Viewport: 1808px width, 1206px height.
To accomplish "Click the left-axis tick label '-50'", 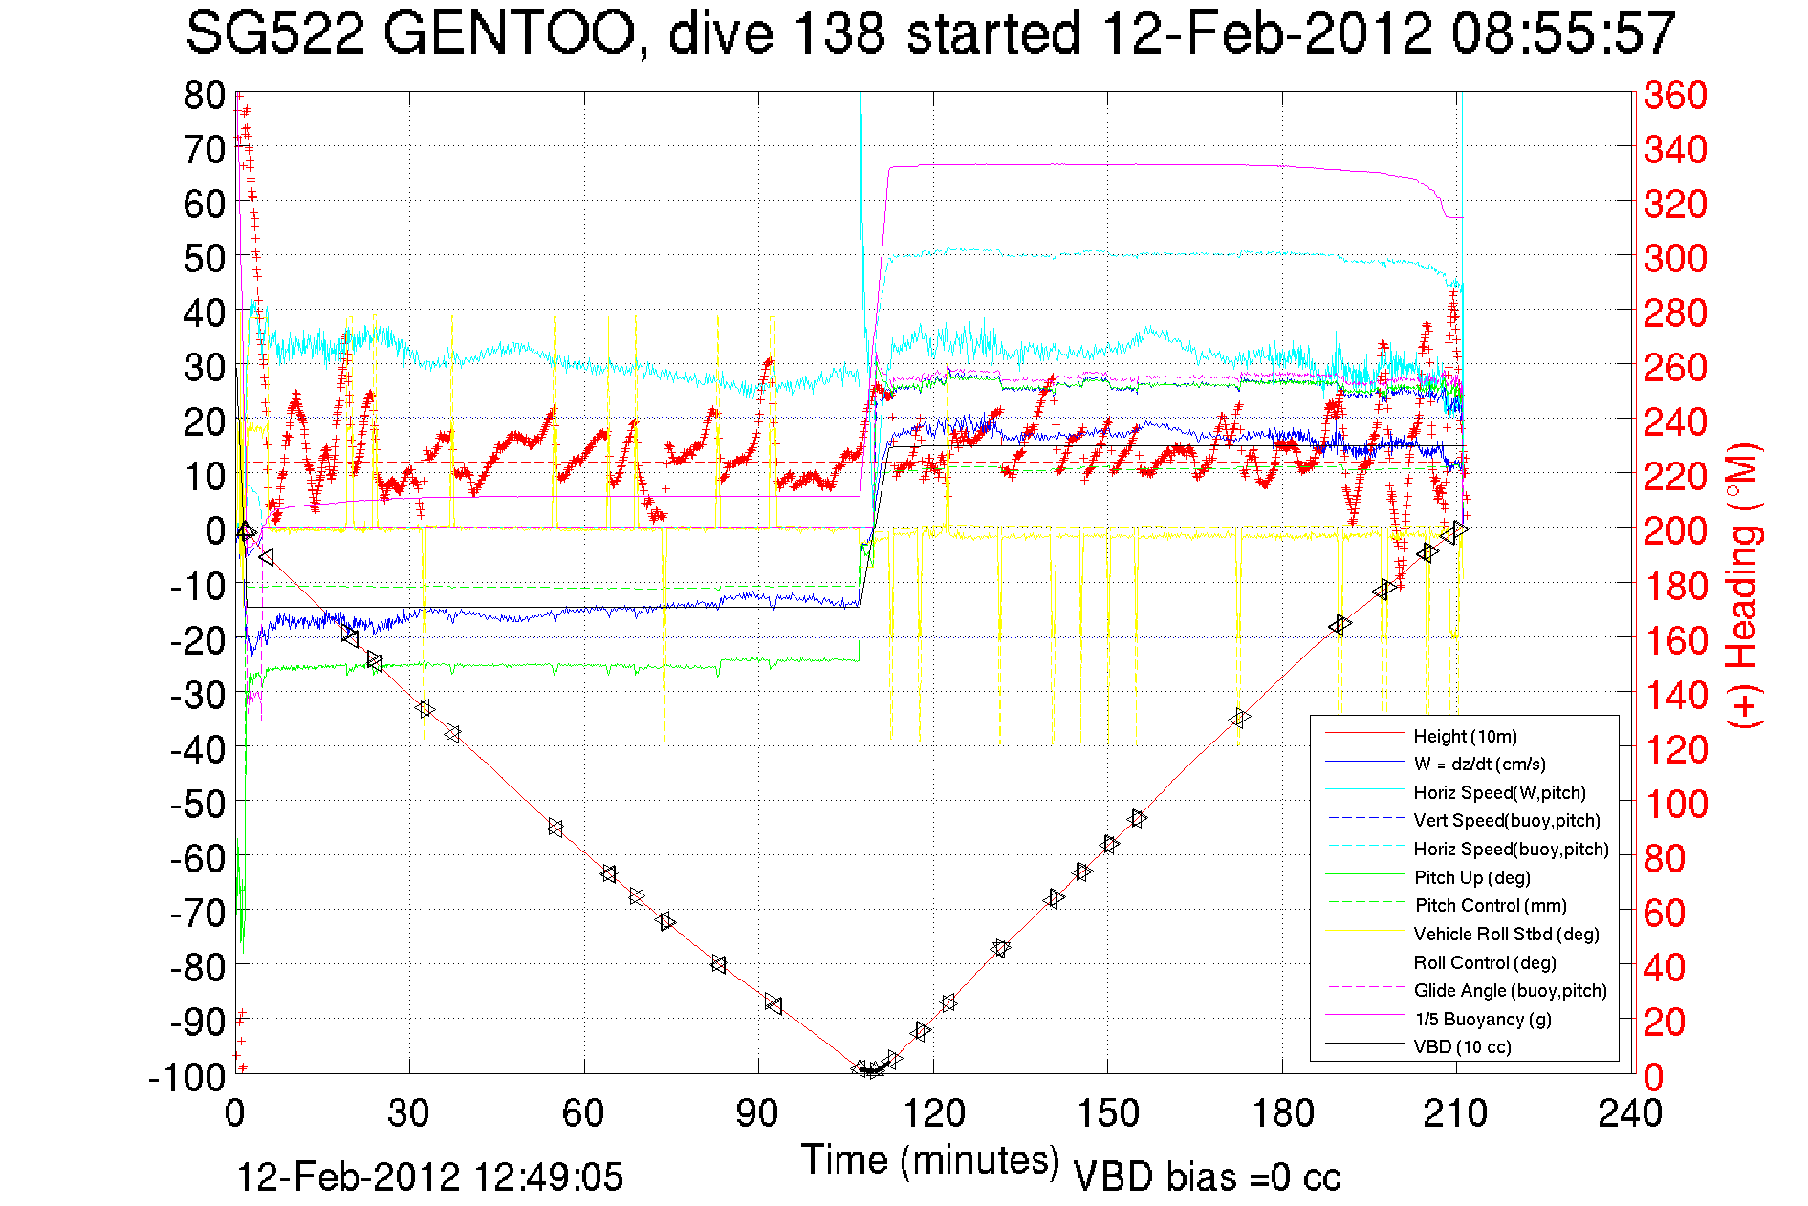I will tap(197, 803).
